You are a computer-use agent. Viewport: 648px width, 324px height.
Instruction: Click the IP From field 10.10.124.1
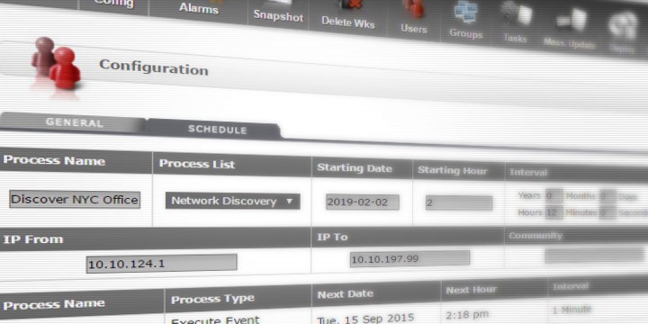pos(161,263)
